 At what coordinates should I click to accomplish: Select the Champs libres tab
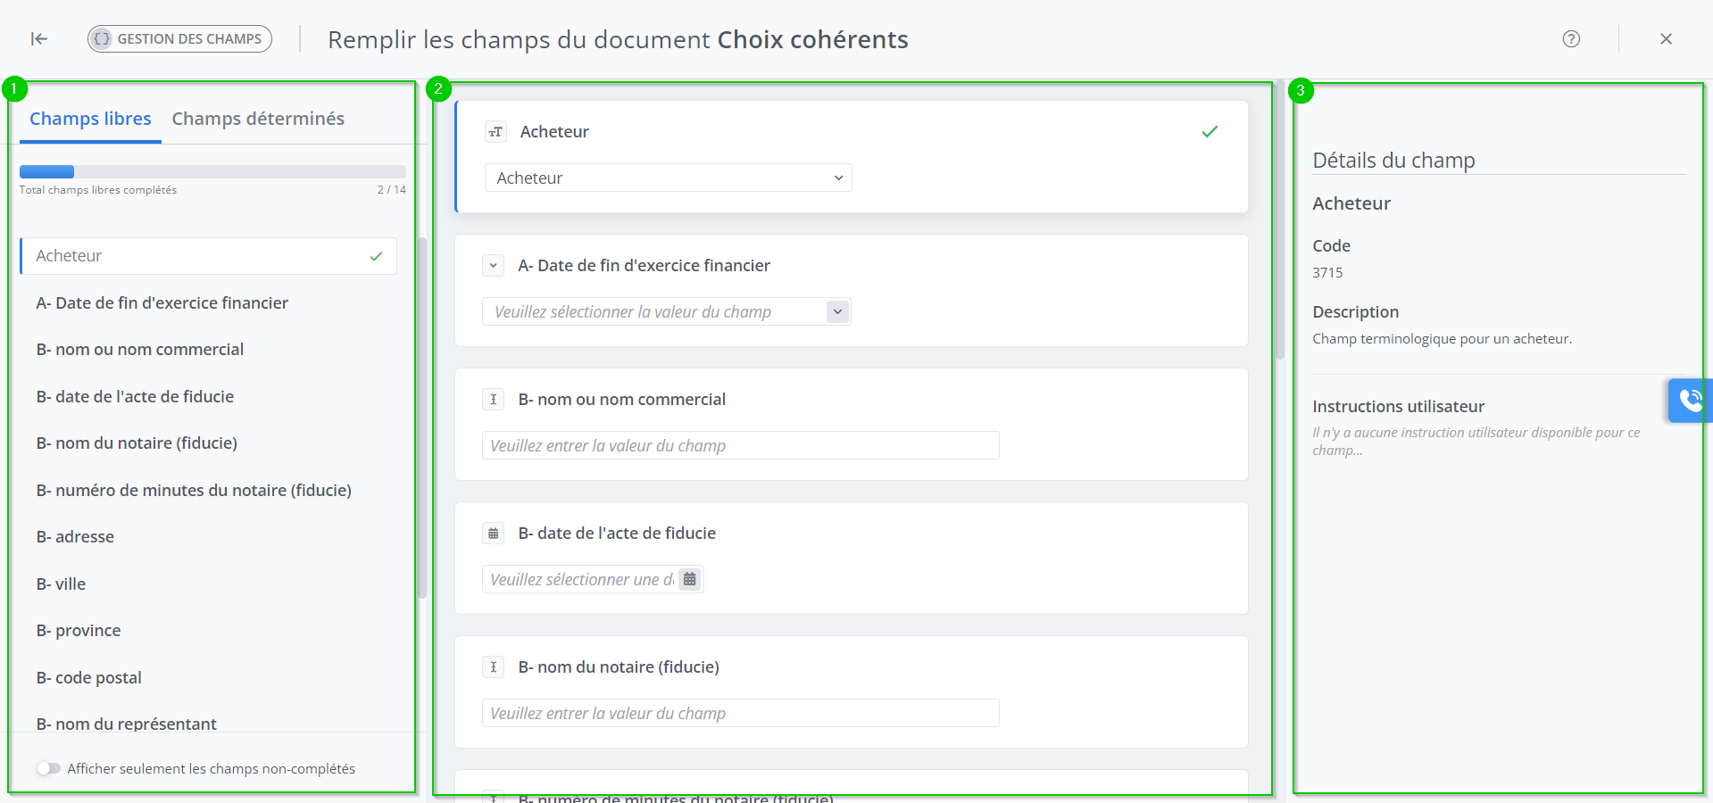coord(90,119)
